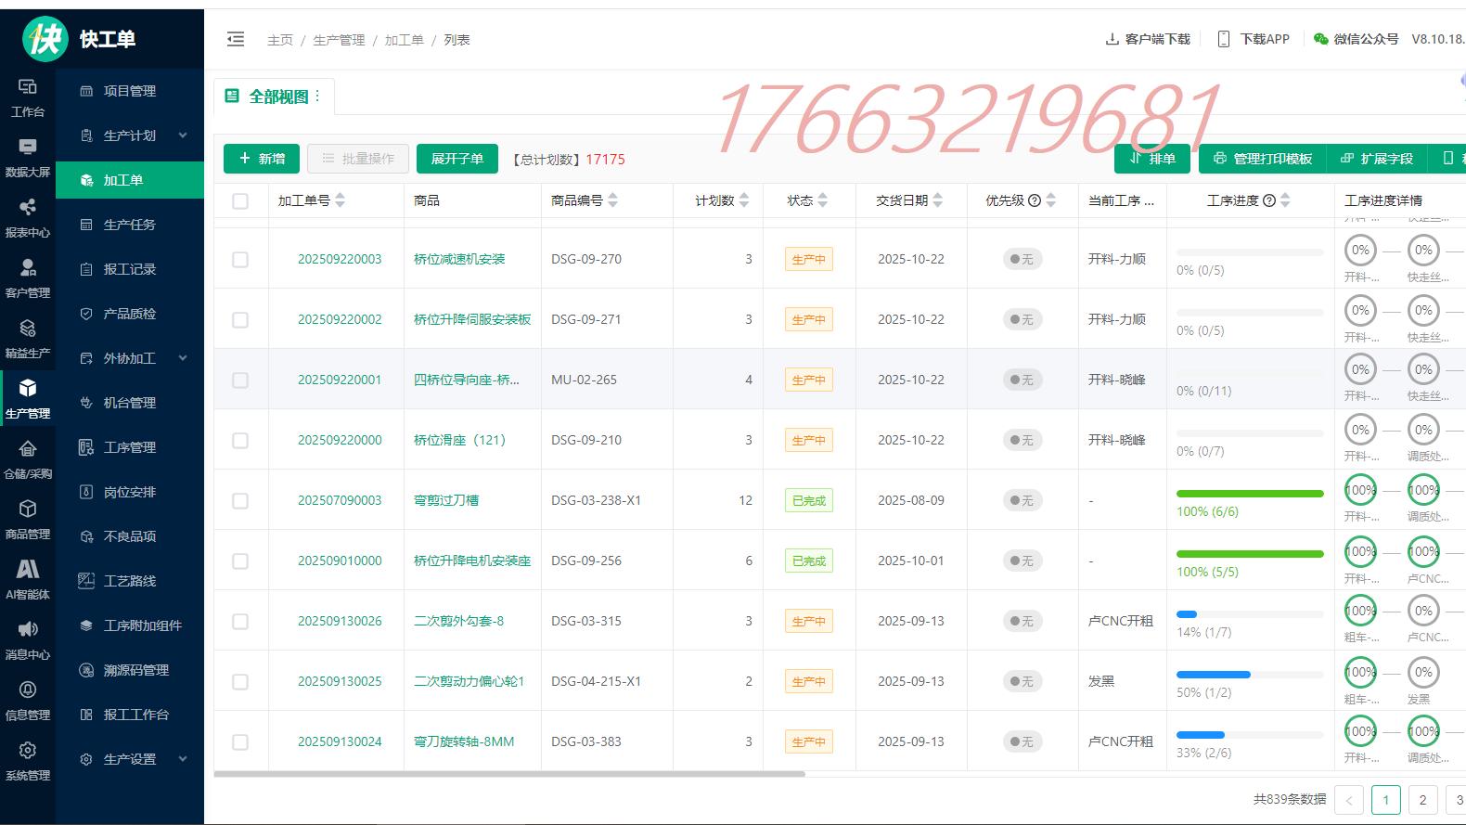1466x825 pixels.
Task: Sort by 计划数 column arrows
Action: (744, 200)
